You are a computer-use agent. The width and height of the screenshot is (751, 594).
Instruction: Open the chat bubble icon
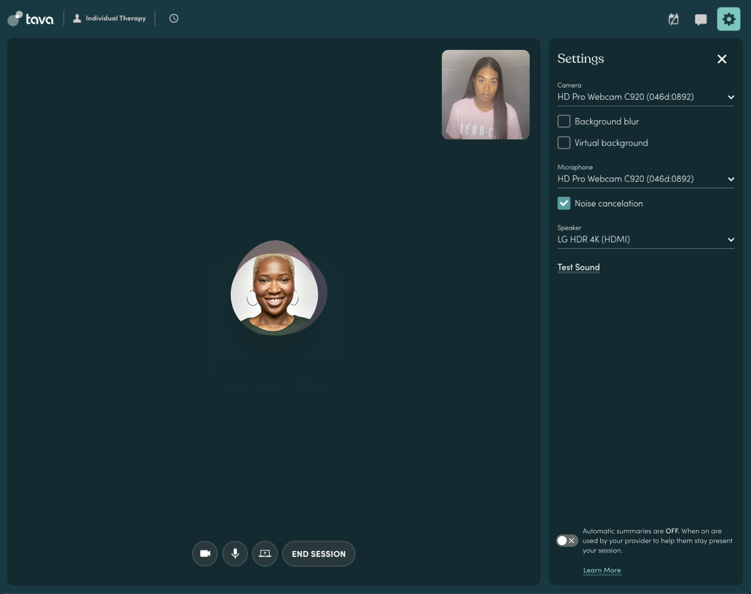pos(701,19)
